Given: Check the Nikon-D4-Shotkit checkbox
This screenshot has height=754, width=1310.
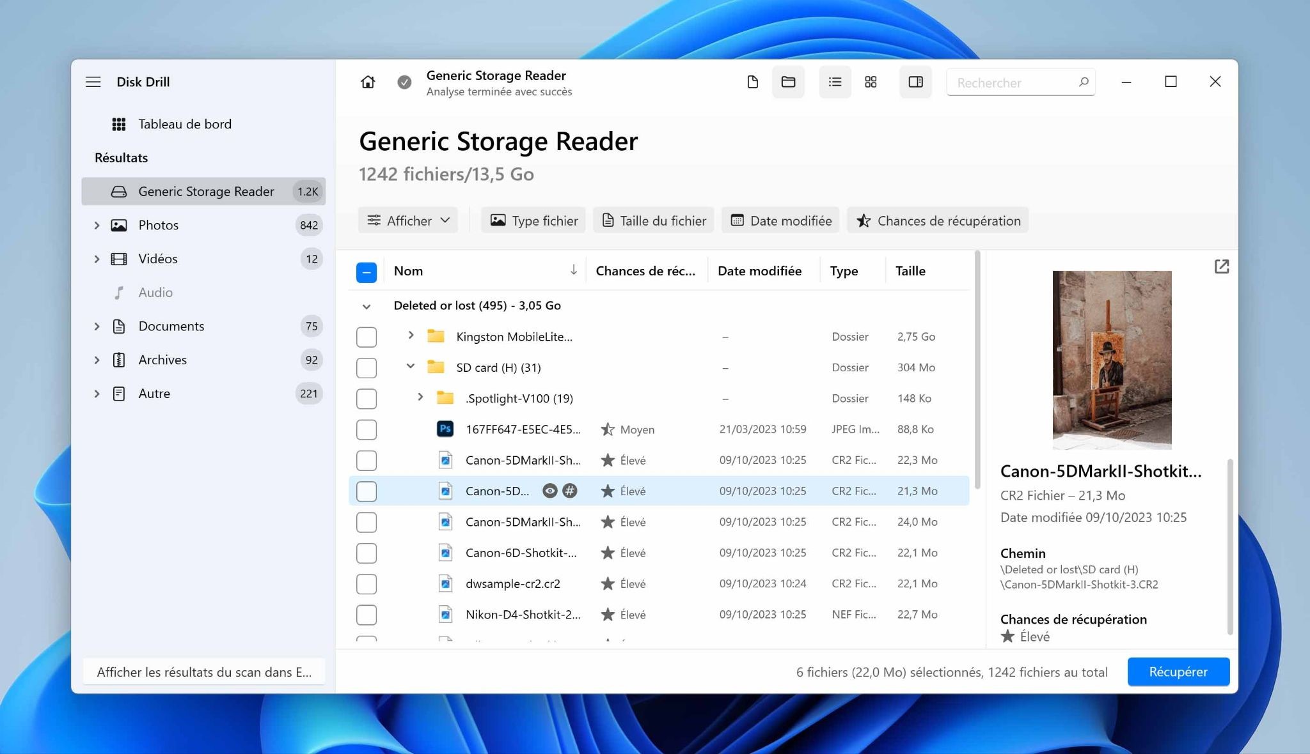Looking at the screenshot, I should 367,615.
